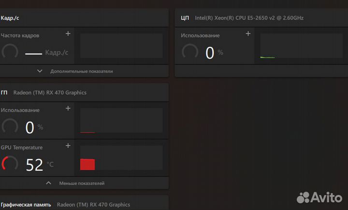Click the CPU usage circular gauge

[190, 52]
